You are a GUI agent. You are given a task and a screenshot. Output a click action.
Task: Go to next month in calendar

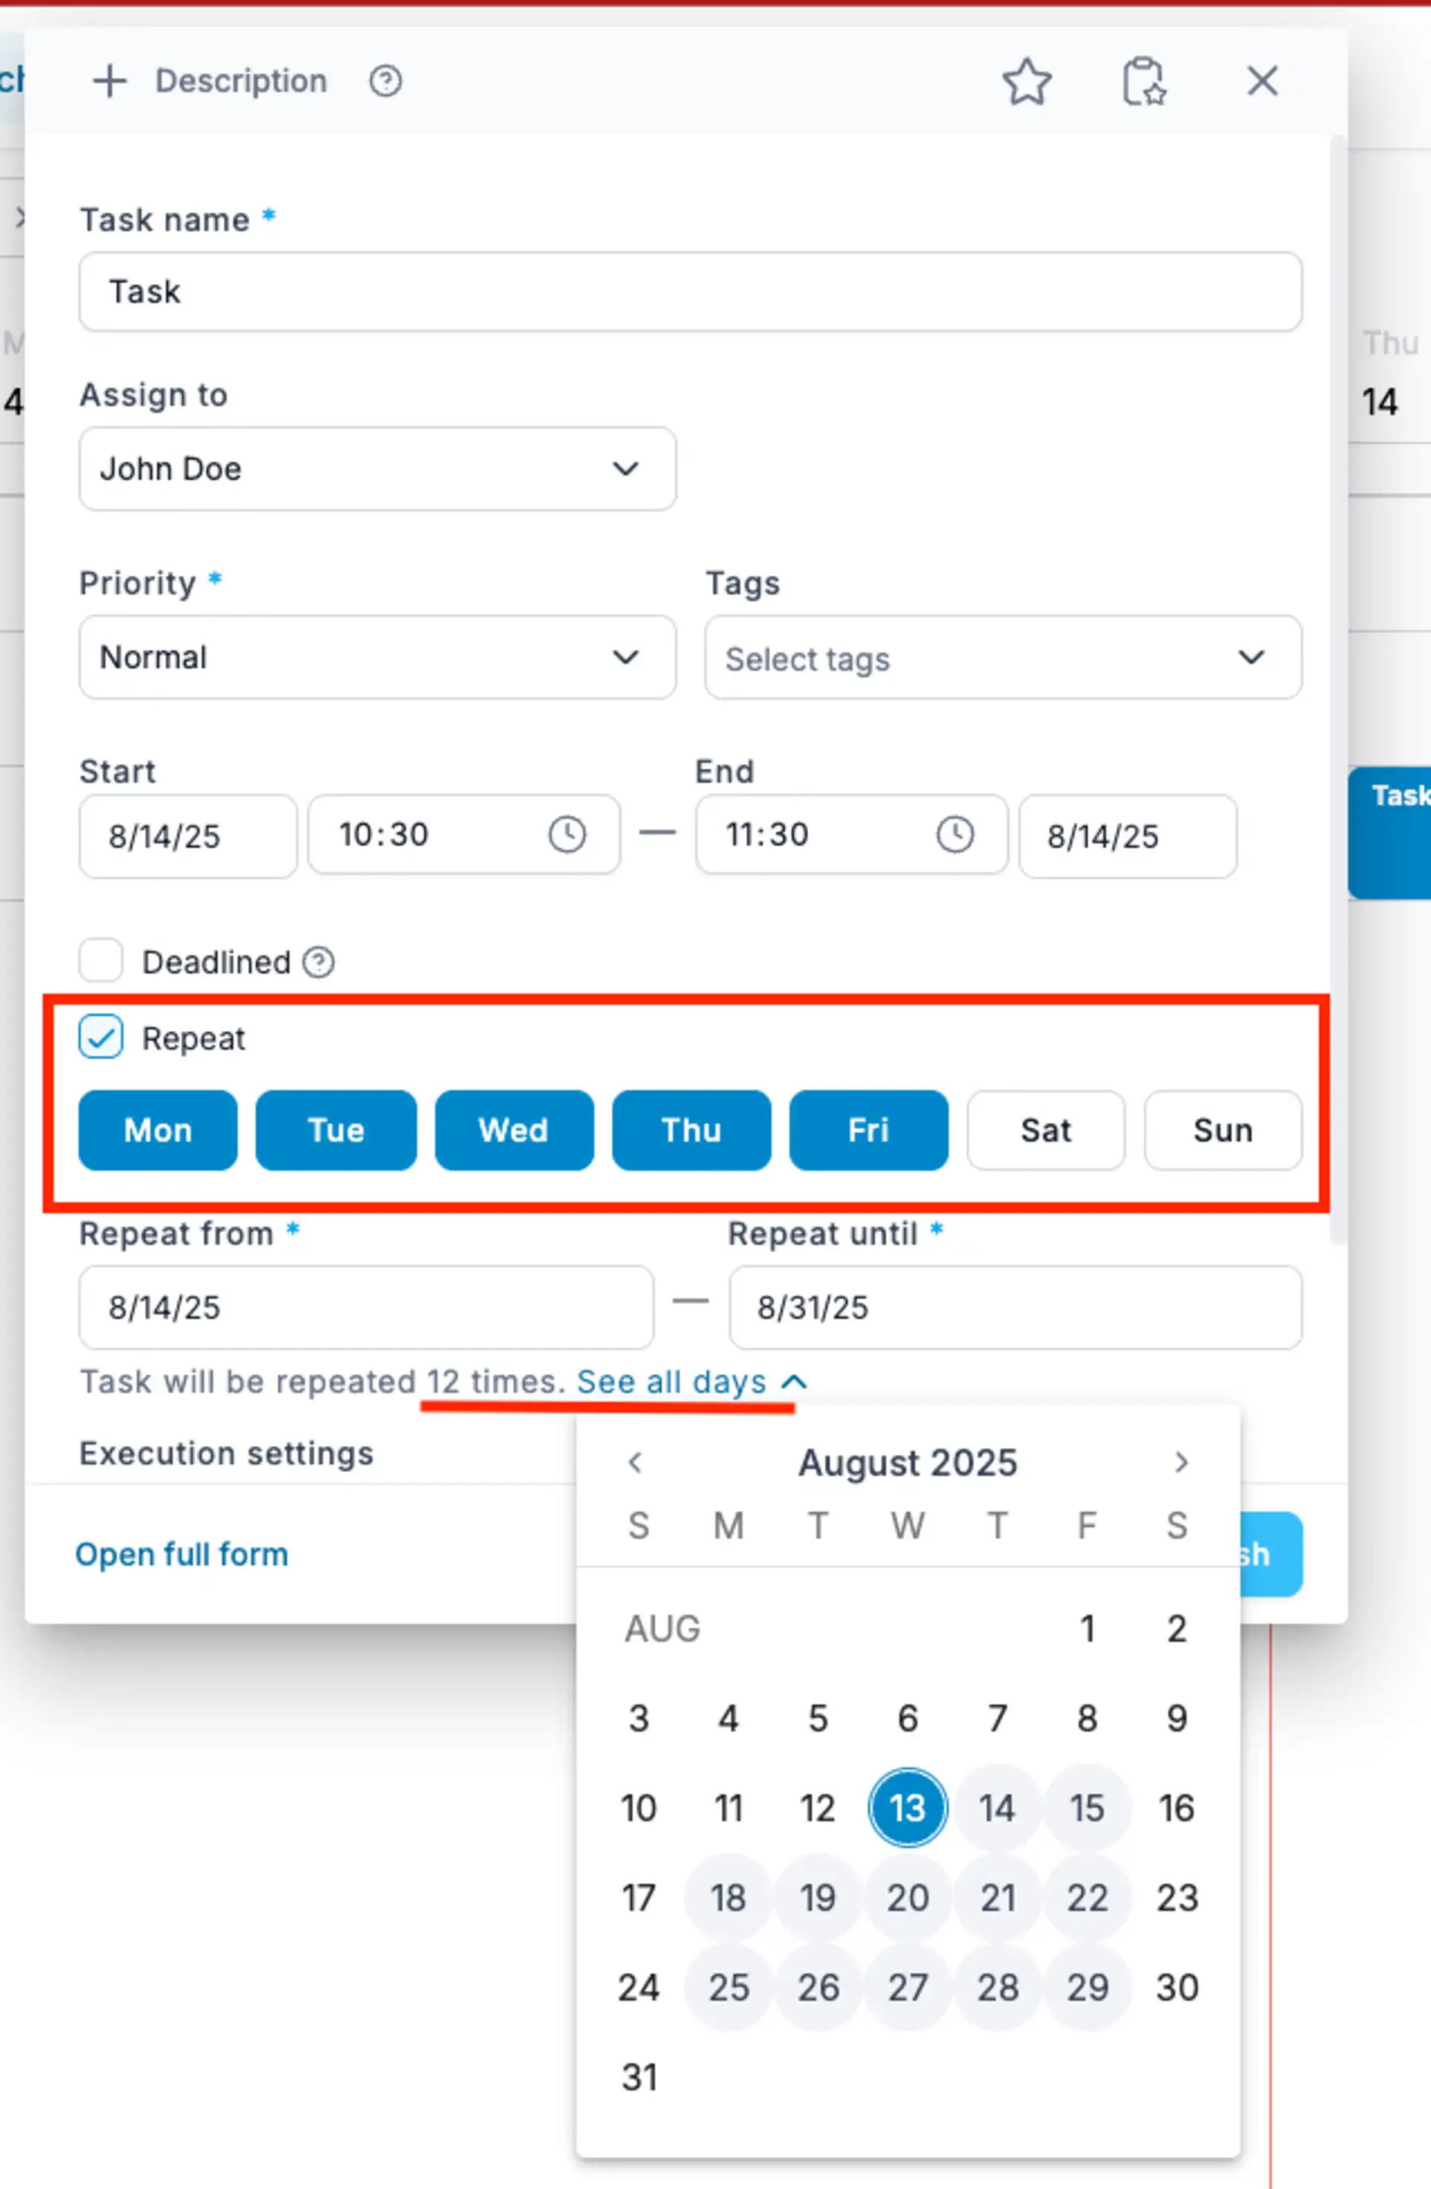pos(1181,1462)
